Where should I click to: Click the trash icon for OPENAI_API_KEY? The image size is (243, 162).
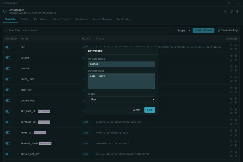click(235, 156)
